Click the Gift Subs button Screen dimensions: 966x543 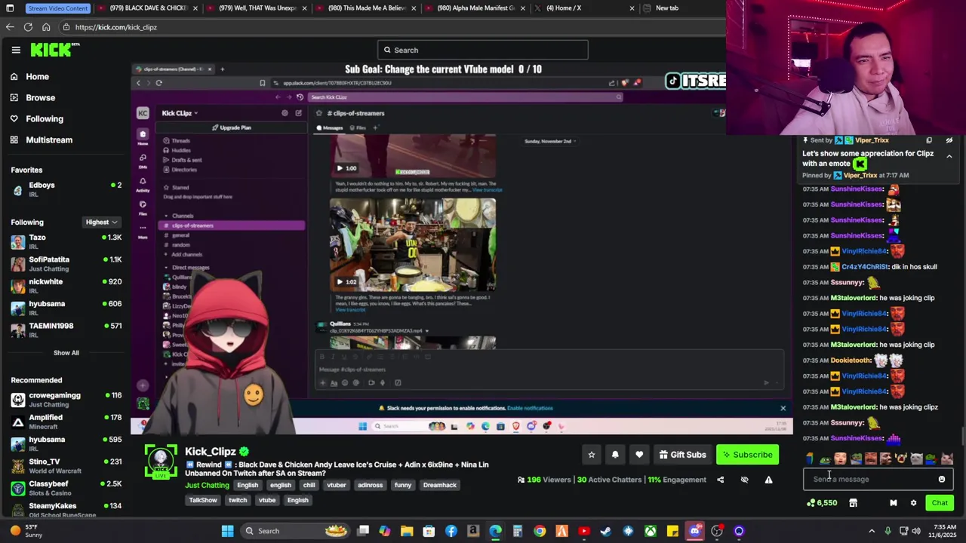pyautogui.click(x=682, y=455)
